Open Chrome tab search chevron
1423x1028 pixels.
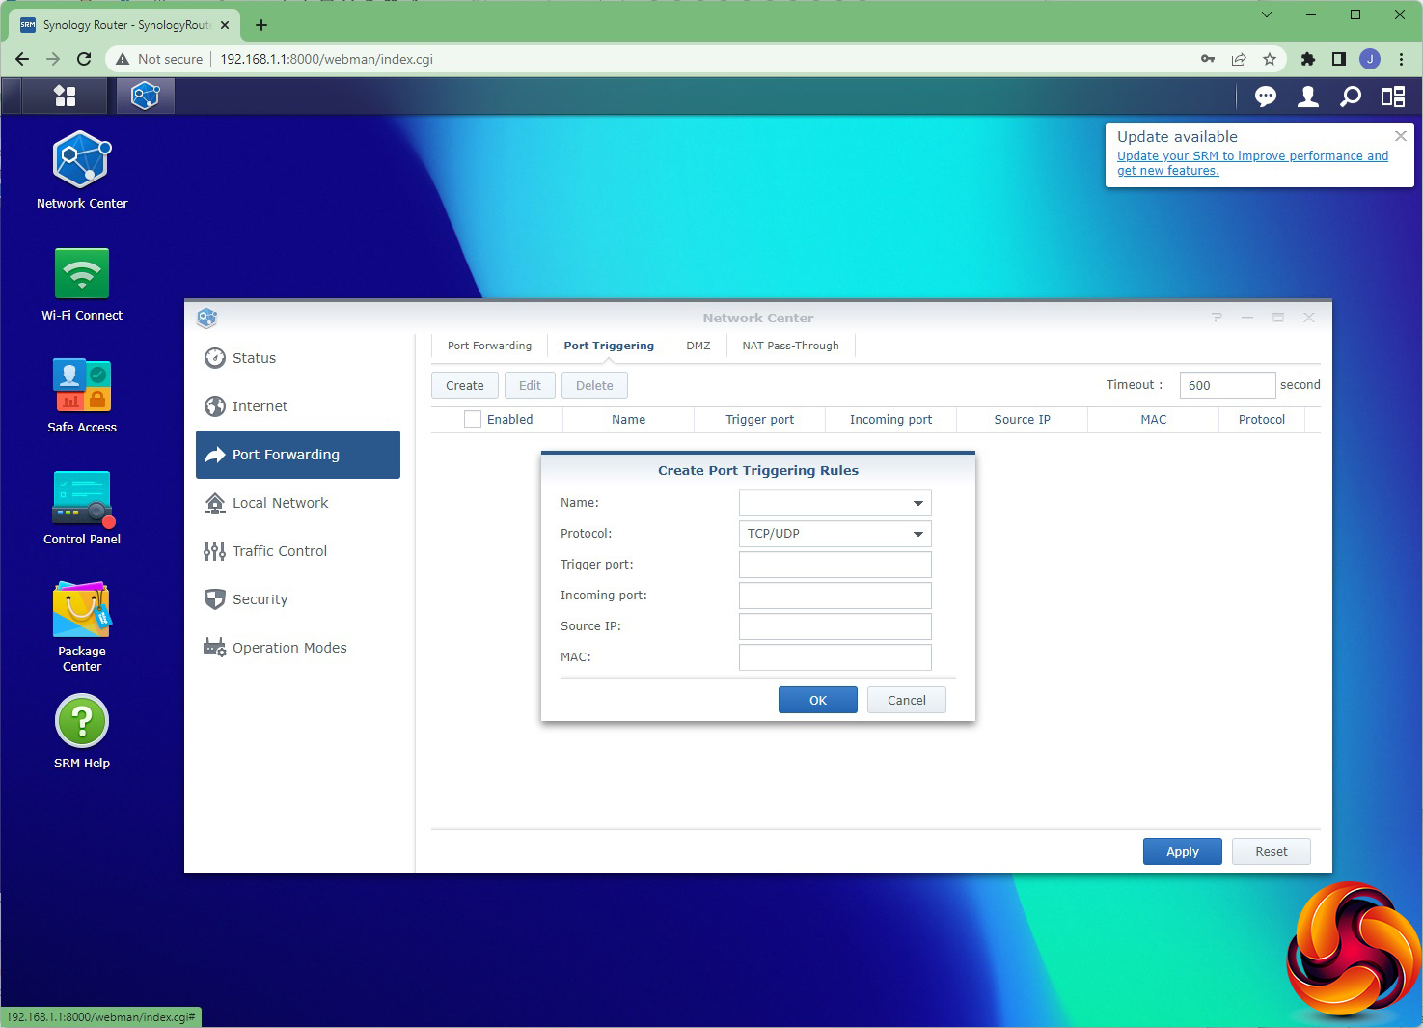pyautogui.click(x=1267, y=14)
